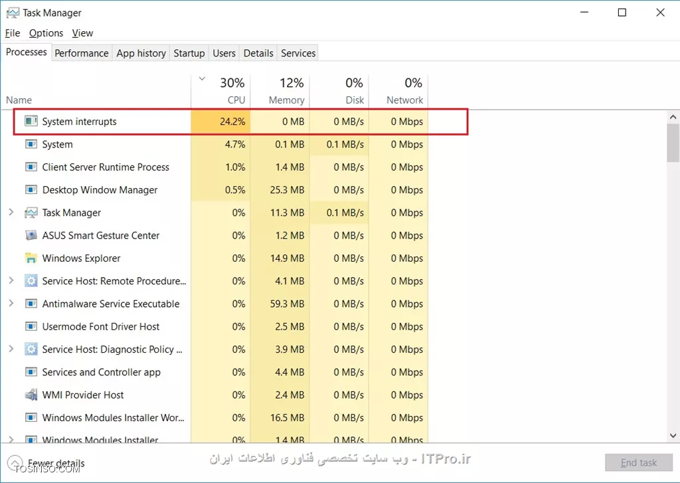Click the Fewer details link
This screenshot has width=680, height=483.
pos(56,462)
